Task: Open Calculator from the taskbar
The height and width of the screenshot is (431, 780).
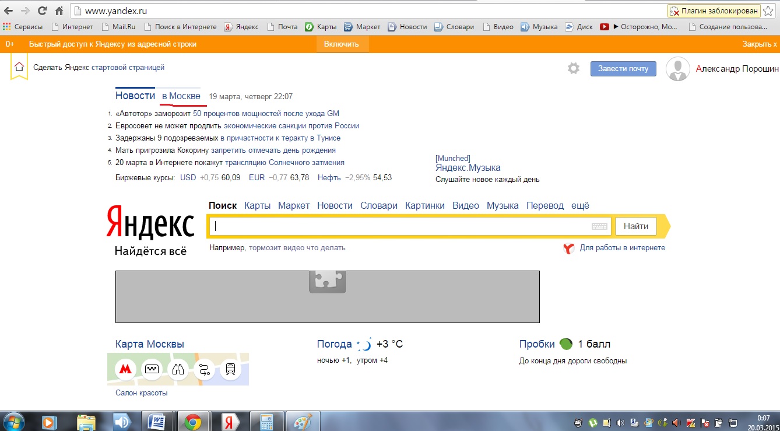Action: click(x=266, y=421)
